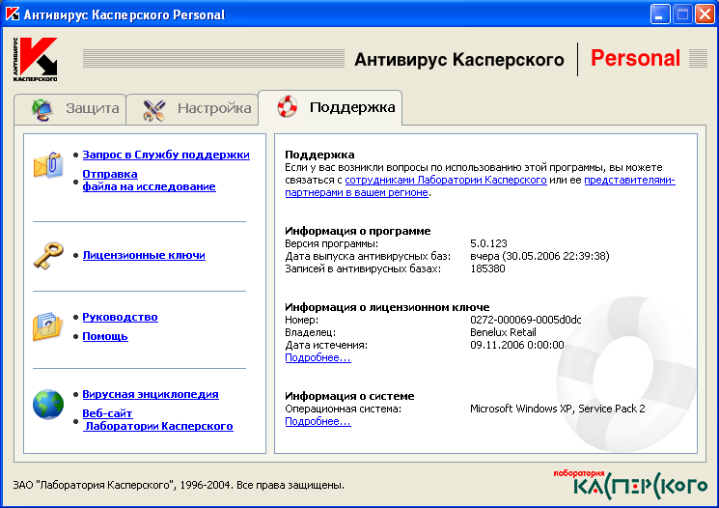Click the Дата истечения label
The height and width of the screenshot is (508, 719).
click(326, 345)
